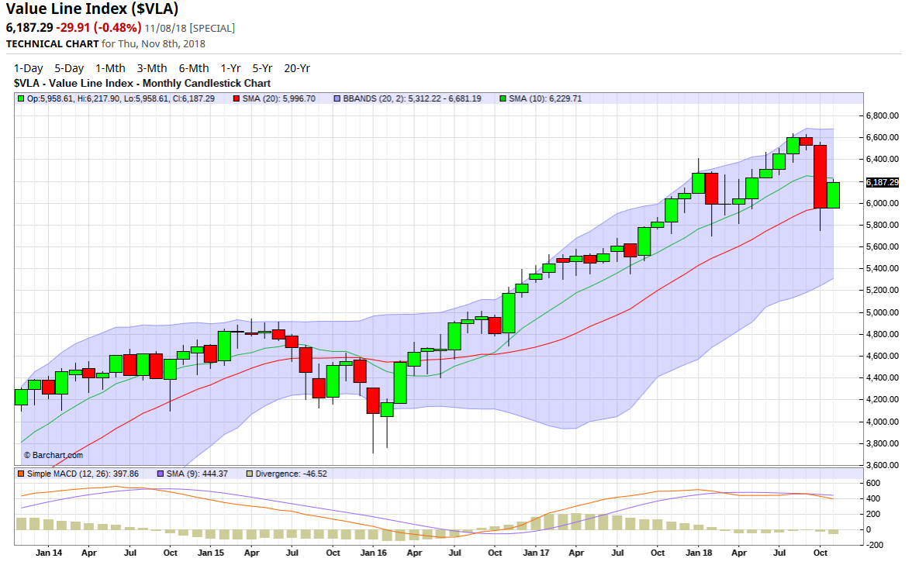
Task: Click the large red October 2018 candlestick
Action: 820,177
